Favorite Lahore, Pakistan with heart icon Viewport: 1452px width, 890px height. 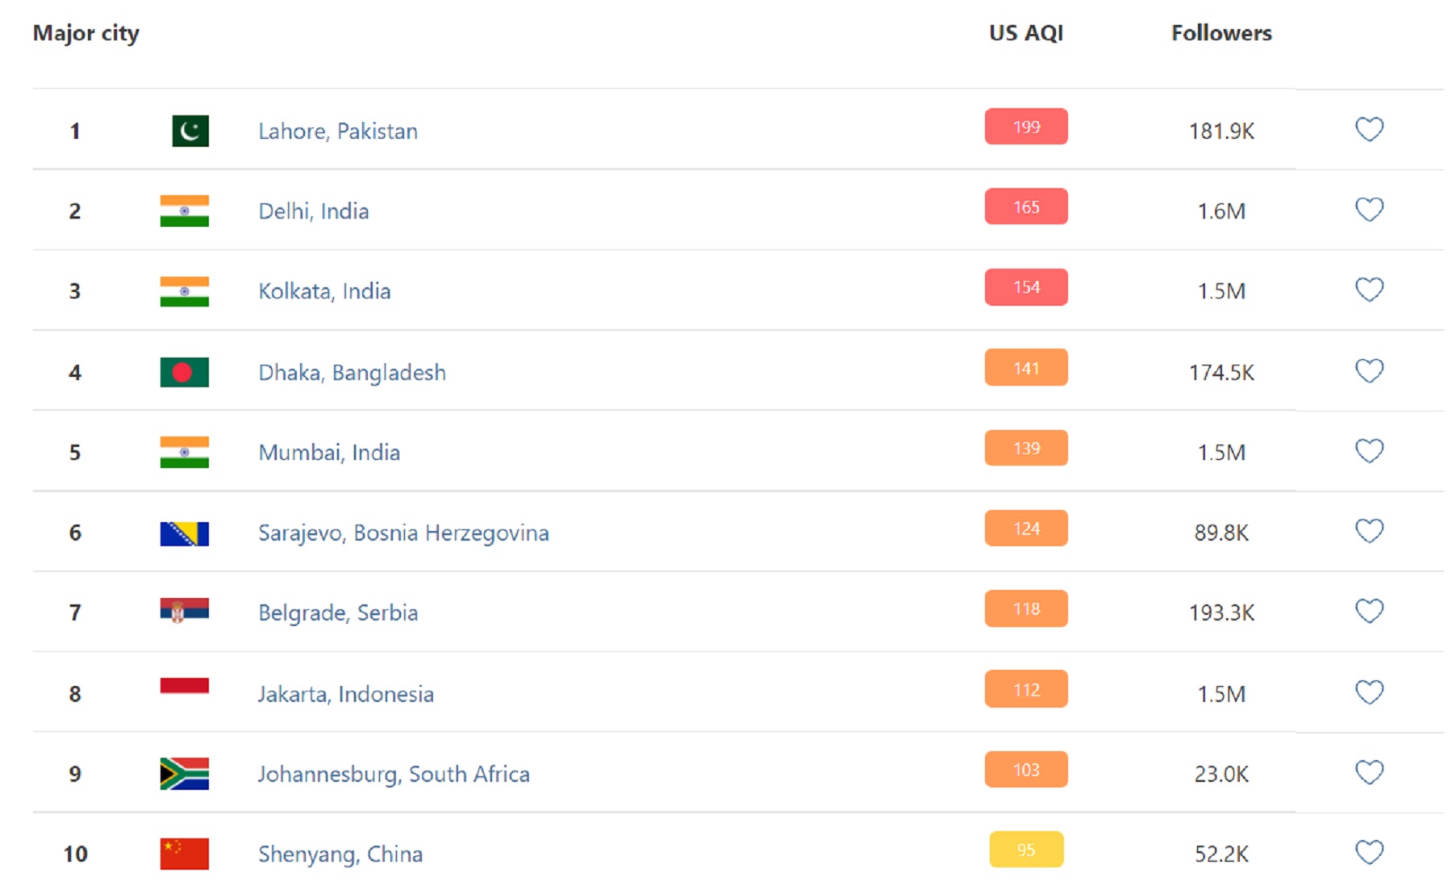(x=1369, y=129)
